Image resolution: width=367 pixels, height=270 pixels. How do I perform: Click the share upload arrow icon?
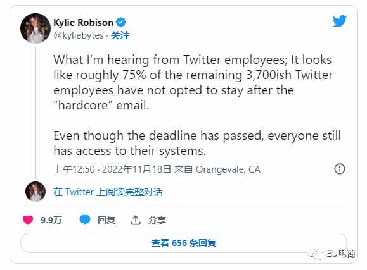point(136,220)
